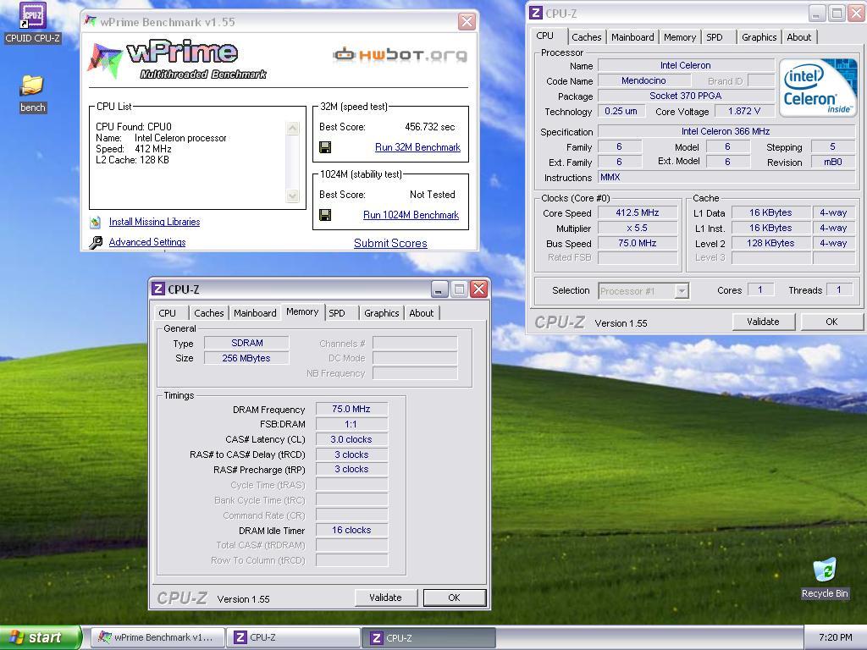Click Submit Scores link

(390, 243)
